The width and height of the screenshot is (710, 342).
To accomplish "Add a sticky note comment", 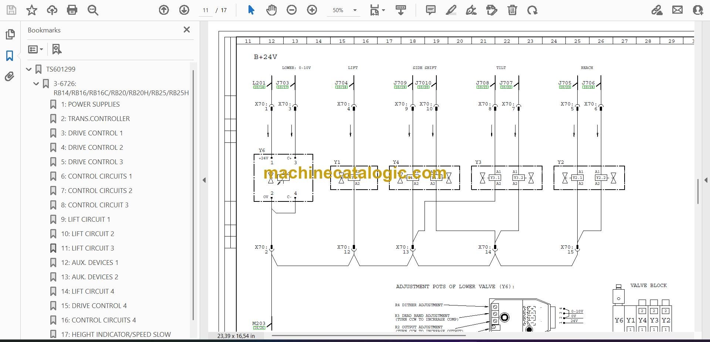I will coord(431,10).
